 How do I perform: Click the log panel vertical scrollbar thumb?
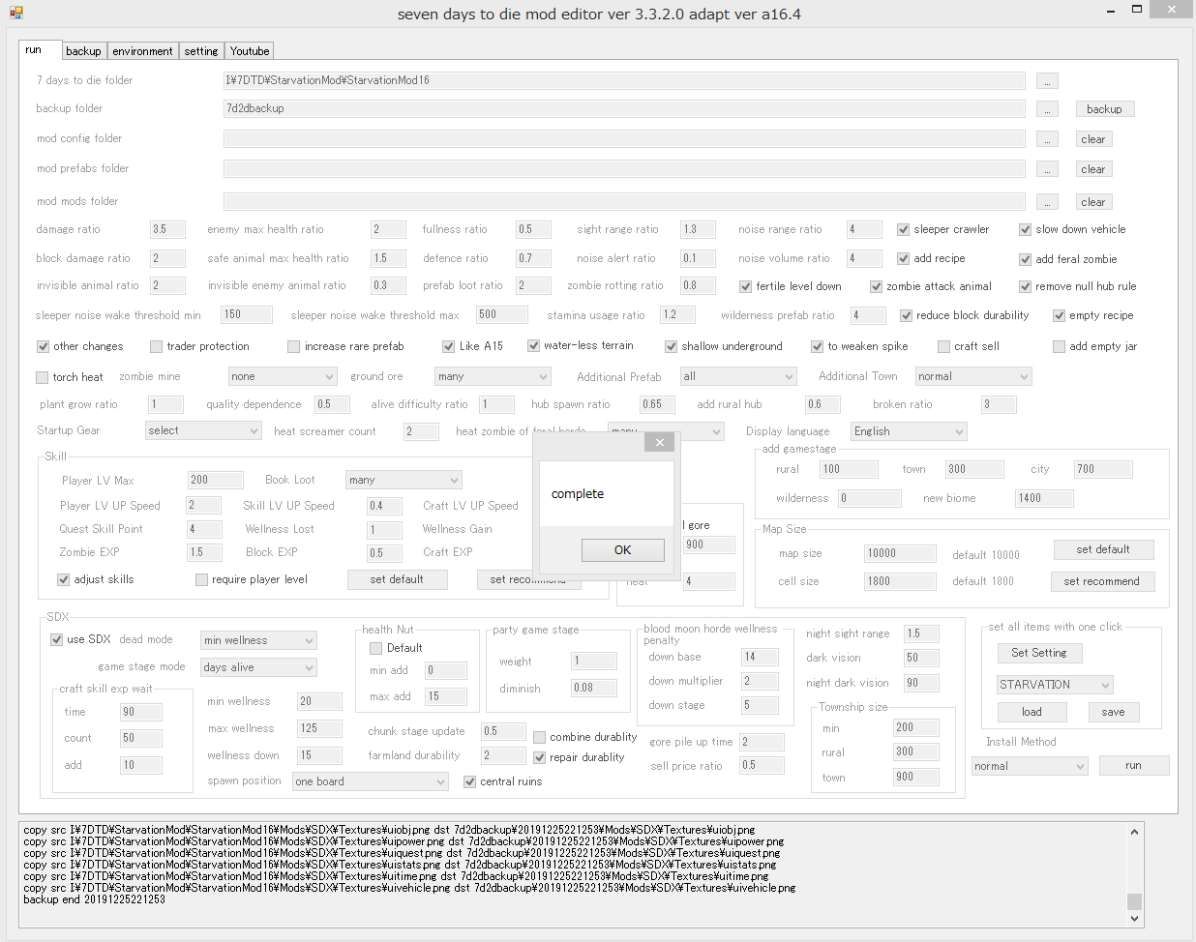[x=1135, y=901]
